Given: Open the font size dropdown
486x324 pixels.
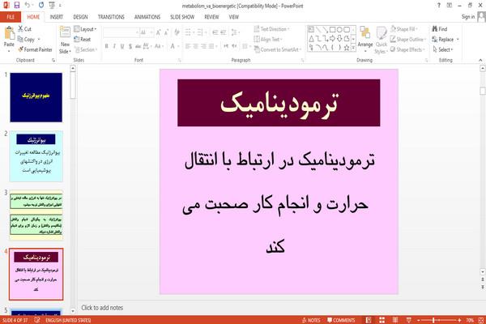Looking at the screenshot, I should 151,32.
